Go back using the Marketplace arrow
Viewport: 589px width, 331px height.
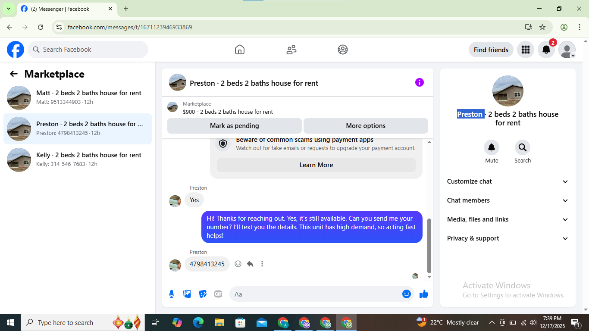(x=14, y=74)
